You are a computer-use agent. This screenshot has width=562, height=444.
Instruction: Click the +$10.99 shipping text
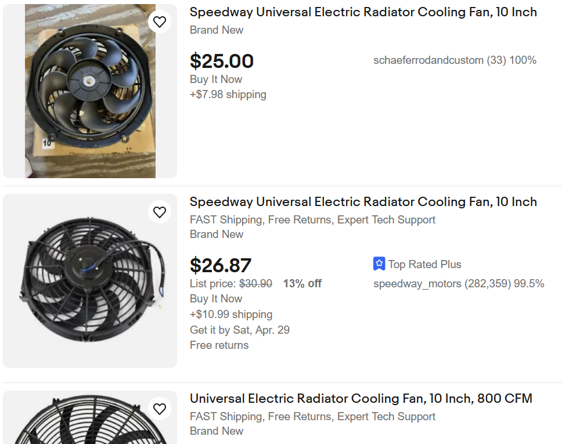pyautogui.click(x=231, y=314)
